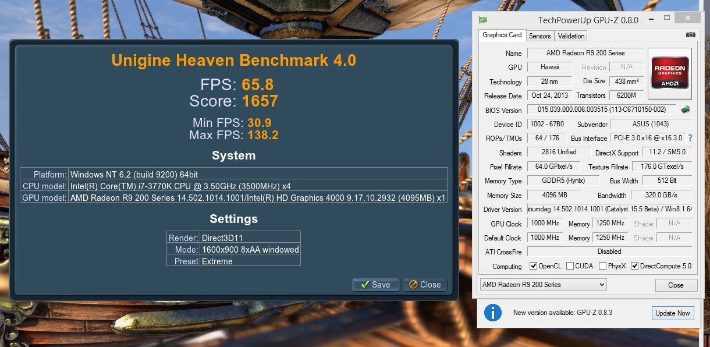710x347 pixels.
Task: Click the Bus Interface question mark icon
Action: coord(690,139)
